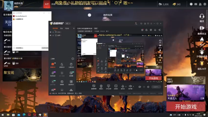The width and height of the screenshot is (208, 117).
Task: Toggle lock on 文本 1 source
Action: [53, 32]
